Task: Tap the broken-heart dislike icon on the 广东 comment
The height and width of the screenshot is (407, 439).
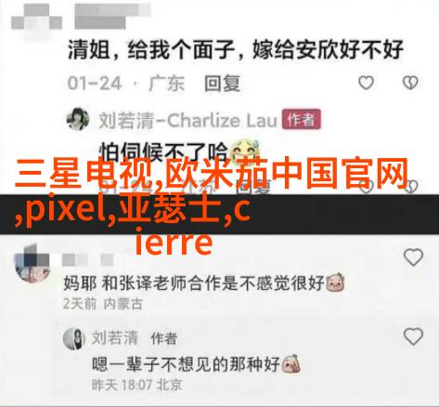Action: tap(410, 83)
